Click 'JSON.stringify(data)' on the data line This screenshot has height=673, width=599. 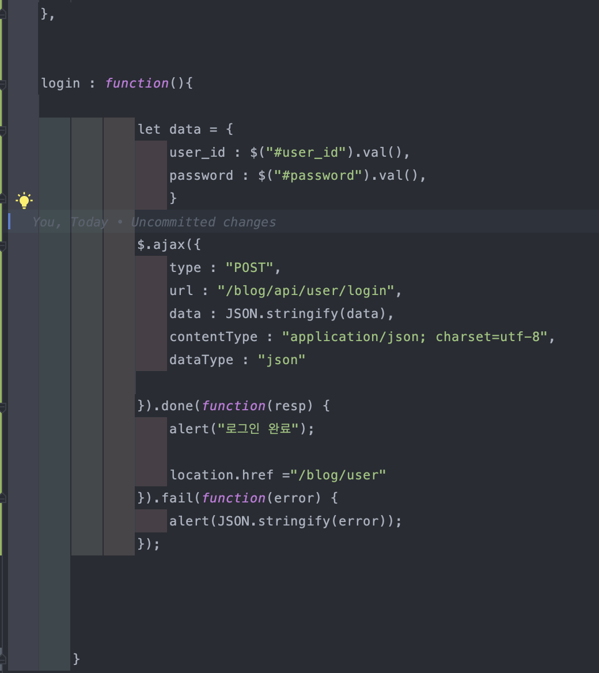306,314
